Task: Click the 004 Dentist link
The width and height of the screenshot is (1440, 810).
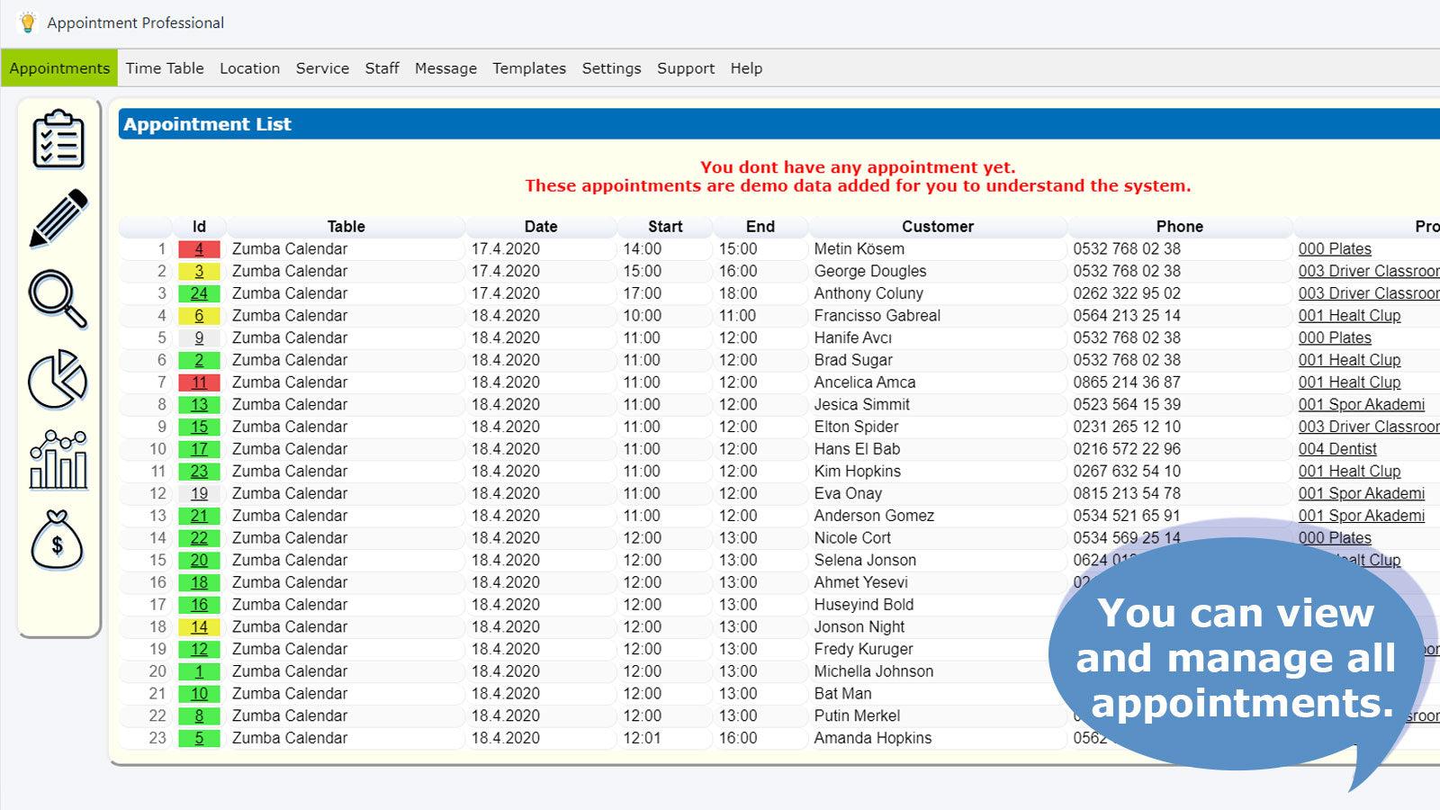Action: point(1337,448)
